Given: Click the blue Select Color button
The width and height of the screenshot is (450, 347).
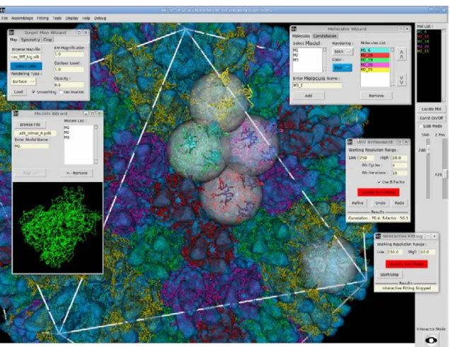Looking at the screenshot, I should coord(26,66).
